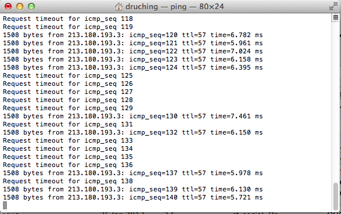Click the time=6.150 ms value on seq 132
This screenshot has height=214, width=341.
point(236,132)
